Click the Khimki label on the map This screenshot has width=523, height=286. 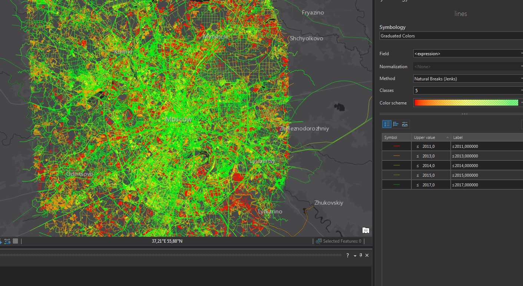tap(123, 51)
